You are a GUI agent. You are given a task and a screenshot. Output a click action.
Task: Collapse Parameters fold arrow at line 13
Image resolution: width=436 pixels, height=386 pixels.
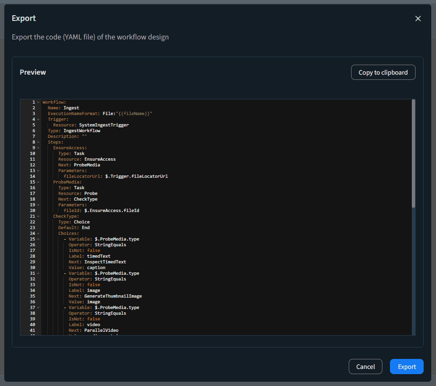click(x=38, y=171)
